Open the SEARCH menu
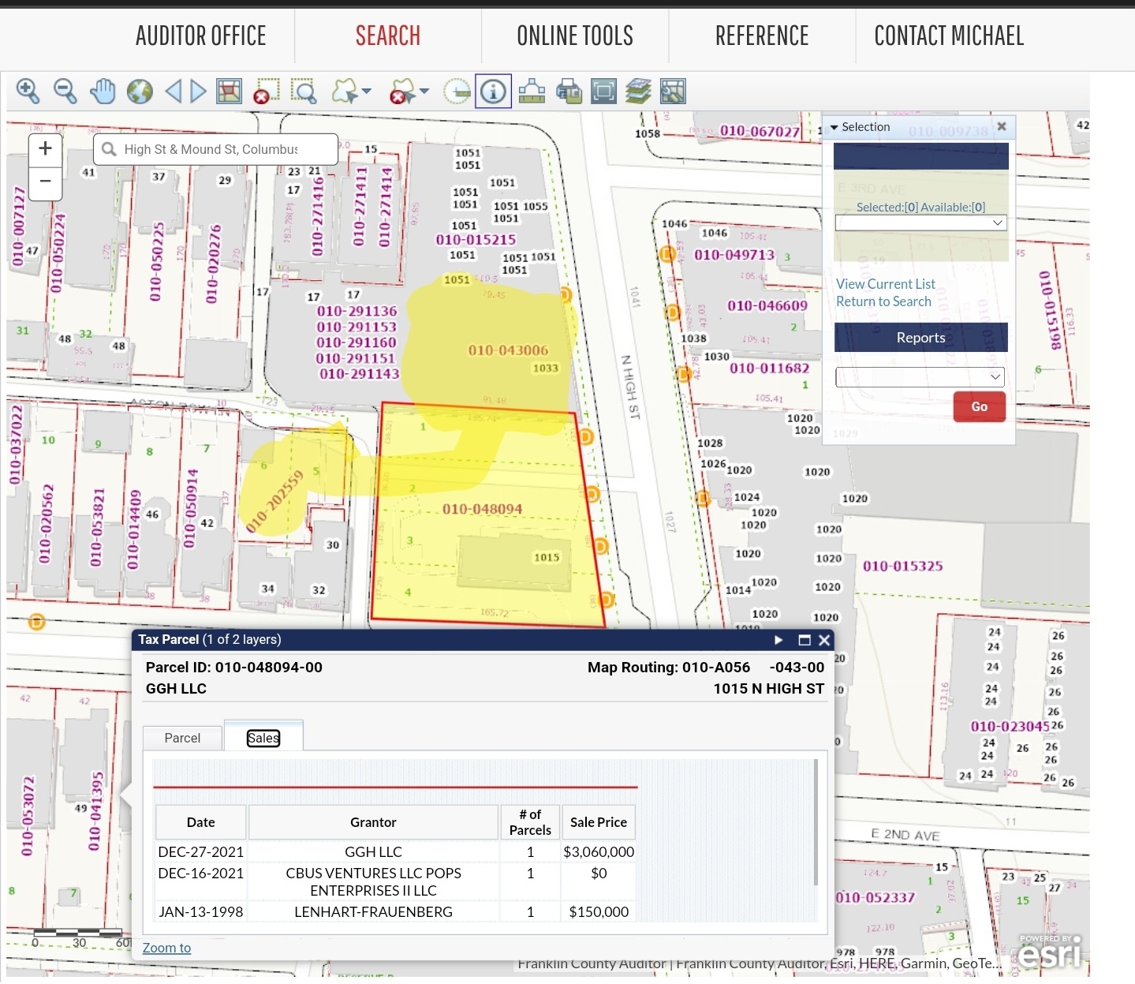The width and height of the screenshot is (1135, 984). coord(388,36)
